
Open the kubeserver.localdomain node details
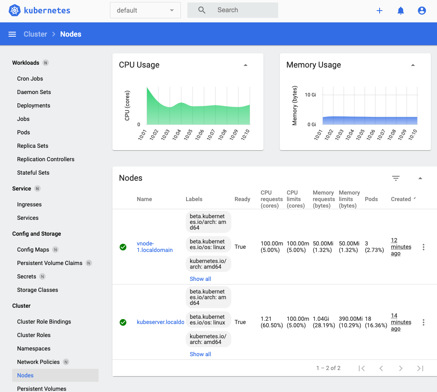160,322
